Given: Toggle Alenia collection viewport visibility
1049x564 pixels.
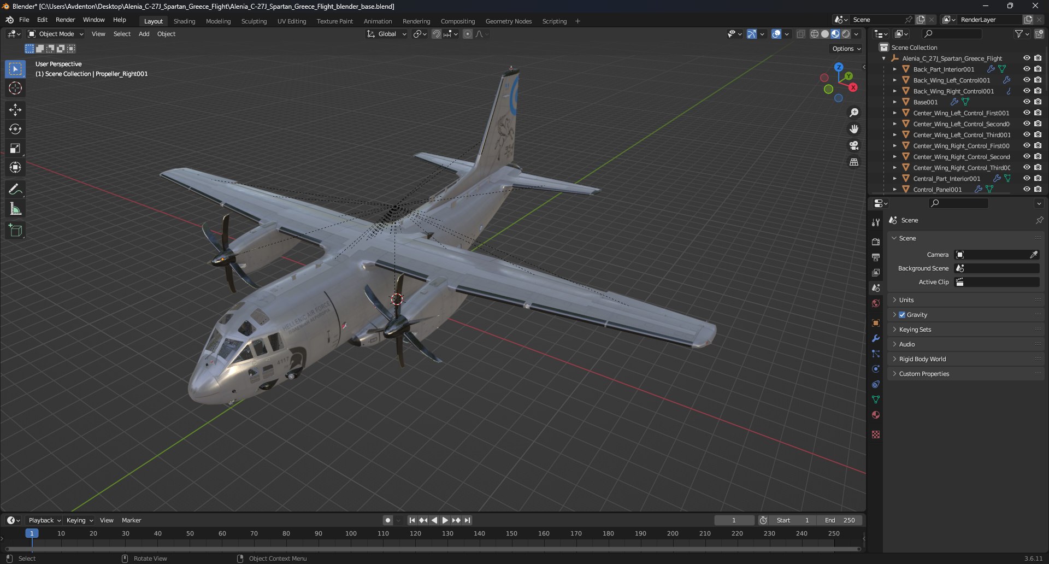Looking at the screenshot, I should [x=1027, y=58].
